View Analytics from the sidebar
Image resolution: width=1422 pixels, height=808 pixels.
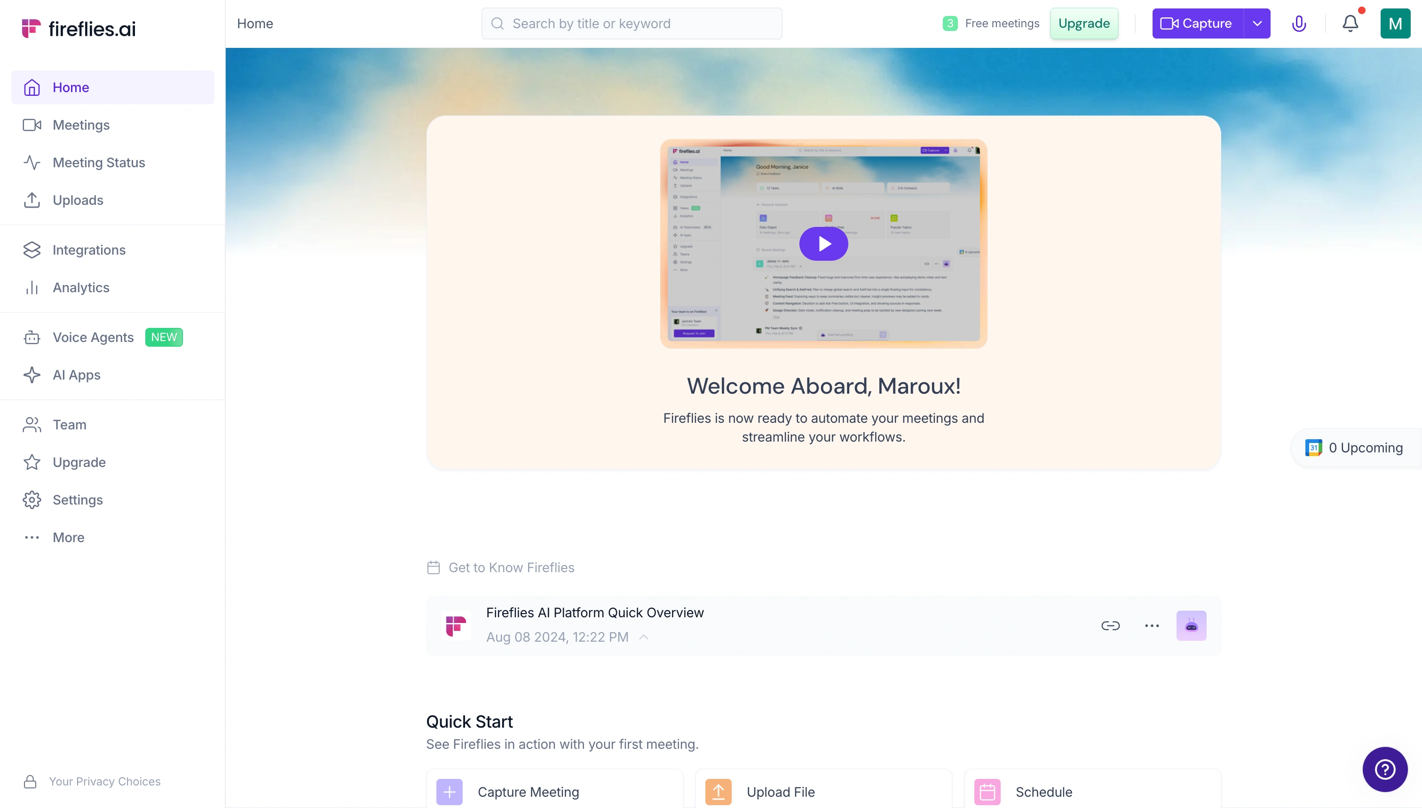point(81,287)
